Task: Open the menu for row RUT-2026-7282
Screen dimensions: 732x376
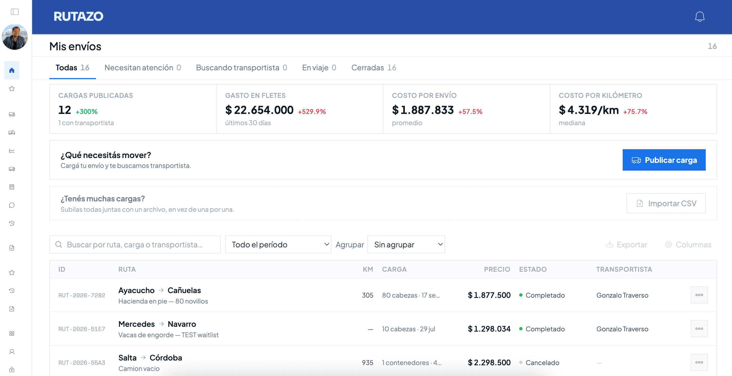Action: [699, 295]
